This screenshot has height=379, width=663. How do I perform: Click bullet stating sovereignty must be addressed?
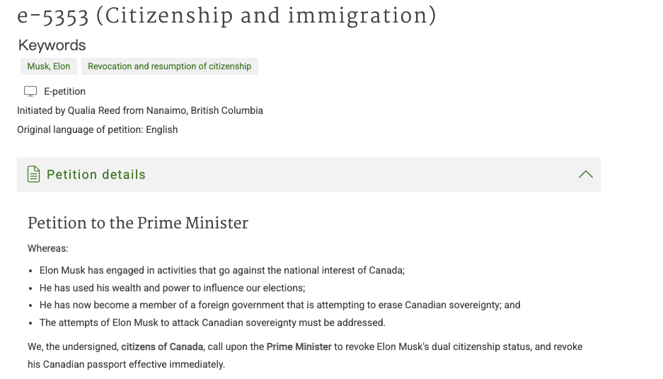[212, 323]
